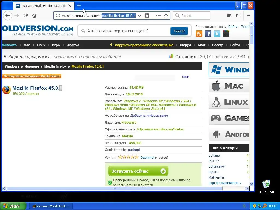The height and width of the screenshot is (210, 280).
Task: Click the plus share icon
Action: click(x=226, y=34)
